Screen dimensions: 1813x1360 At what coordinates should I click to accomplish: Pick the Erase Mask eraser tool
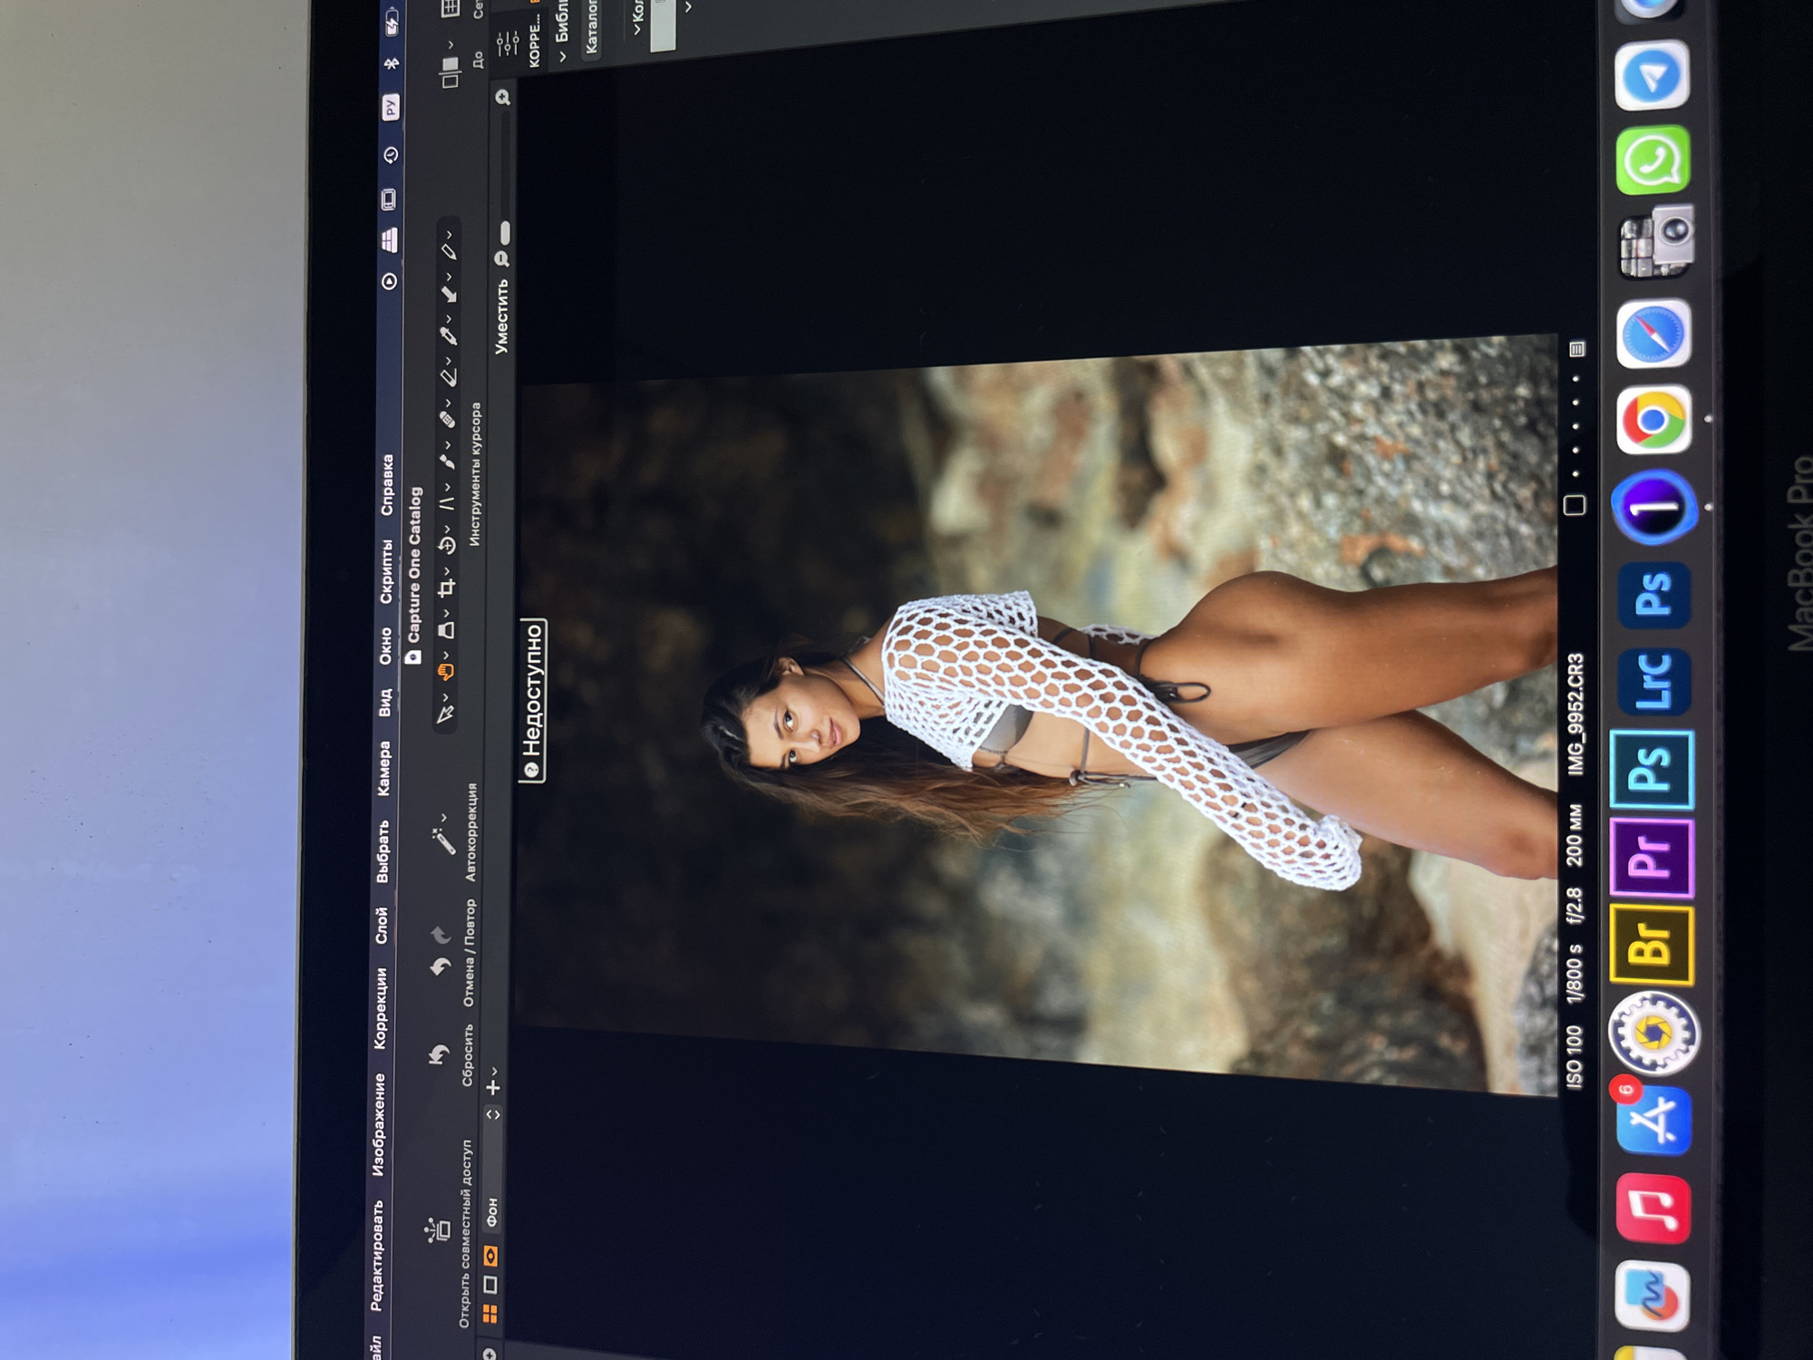448,377
